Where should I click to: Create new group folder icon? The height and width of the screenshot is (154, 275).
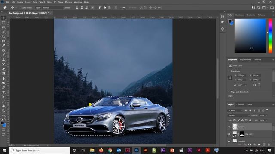coord(259,145)
